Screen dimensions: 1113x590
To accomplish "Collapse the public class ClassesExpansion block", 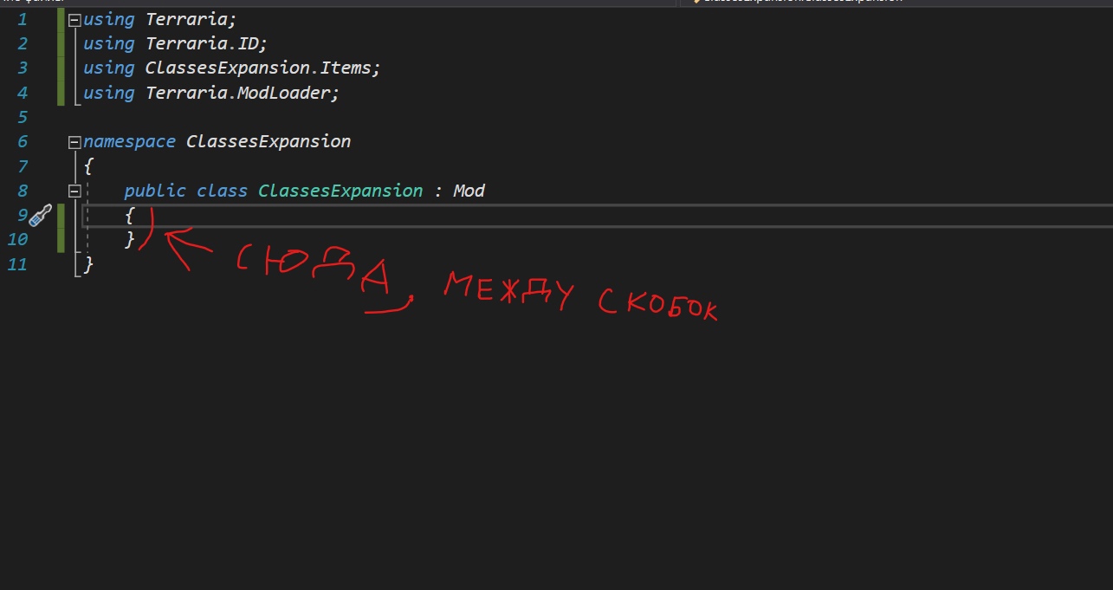I will pyautogui.click(x=74, y=191).
